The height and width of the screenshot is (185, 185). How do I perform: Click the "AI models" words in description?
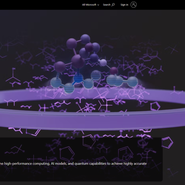[x=62, y=164]
